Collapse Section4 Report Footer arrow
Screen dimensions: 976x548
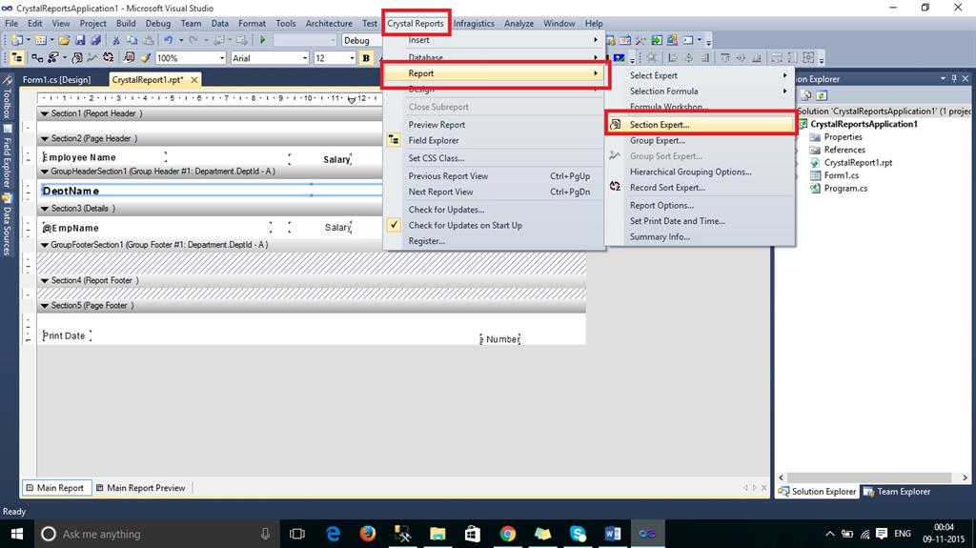[x=45, y=281]
